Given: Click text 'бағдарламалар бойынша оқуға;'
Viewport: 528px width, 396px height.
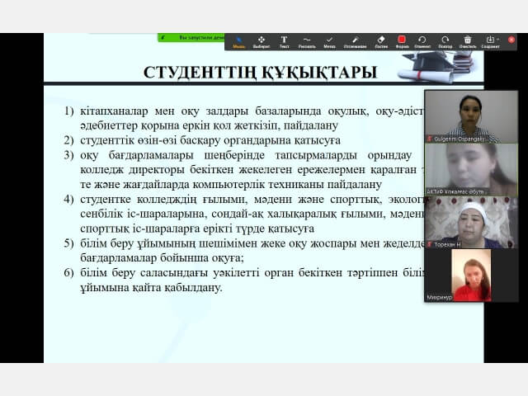Looking at the screenshot, I should coord(162,258).
